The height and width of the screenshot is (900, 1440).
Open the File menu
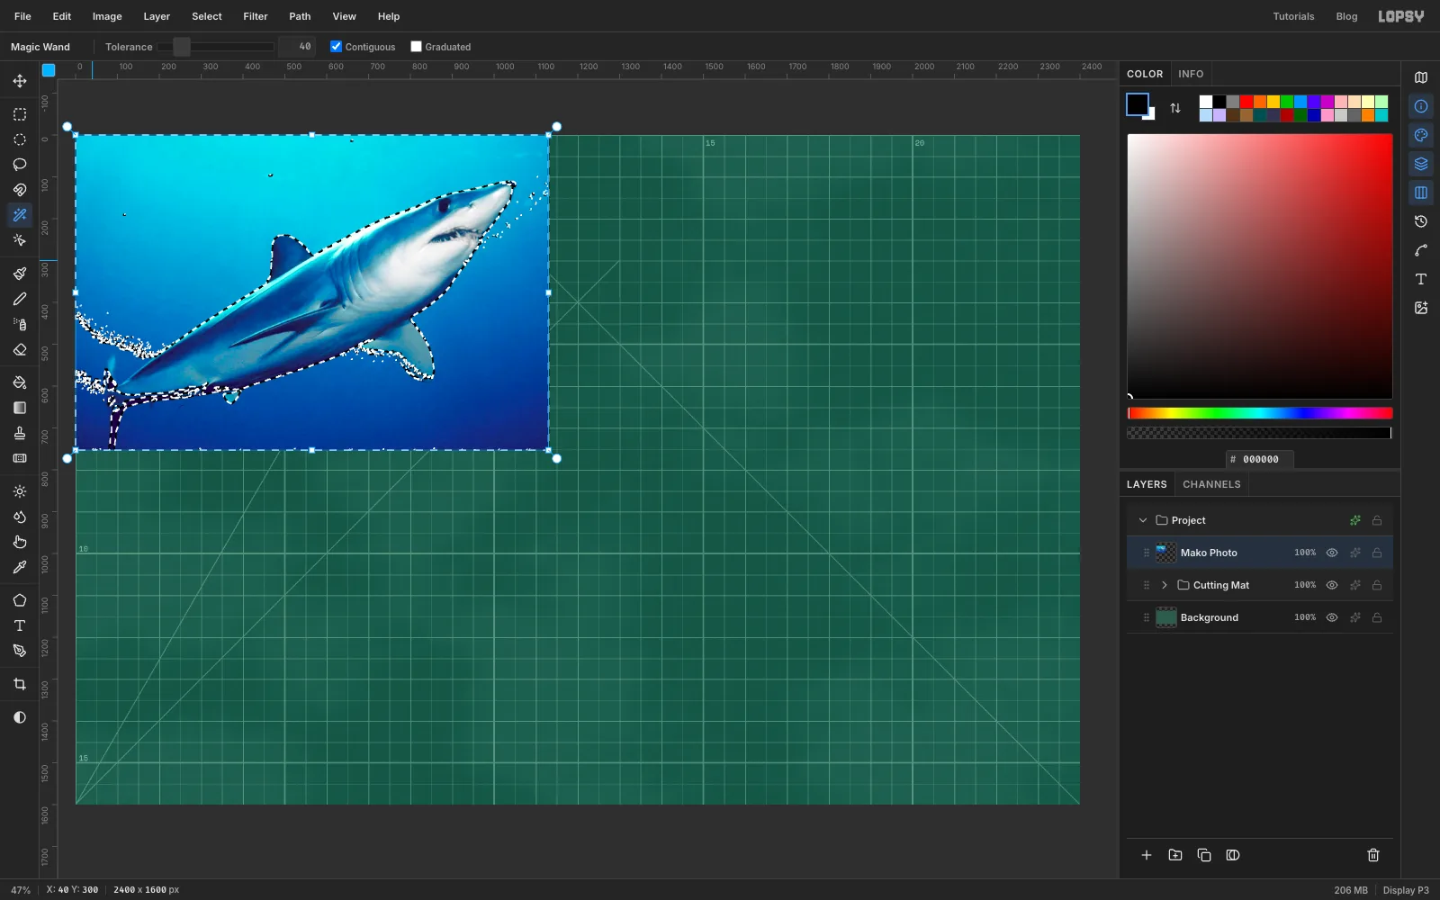pos(22,16)
